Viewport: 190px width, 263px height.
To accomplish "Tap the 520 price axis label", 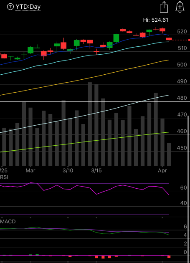I will (182, 32).
